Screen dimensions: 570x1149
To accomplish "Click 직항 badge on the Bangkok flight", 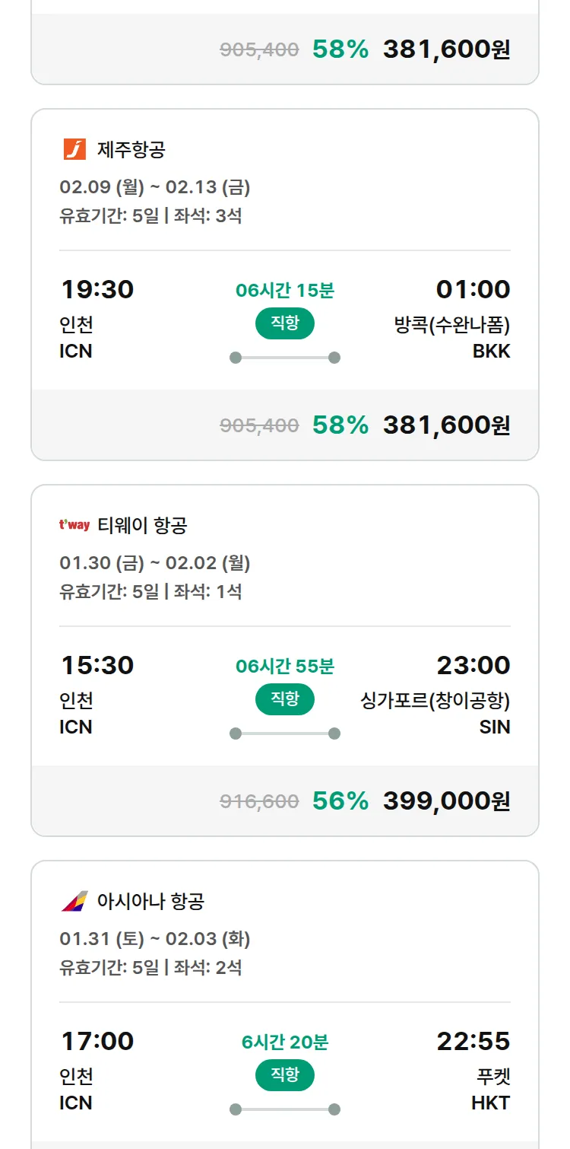I will [284, 323].
